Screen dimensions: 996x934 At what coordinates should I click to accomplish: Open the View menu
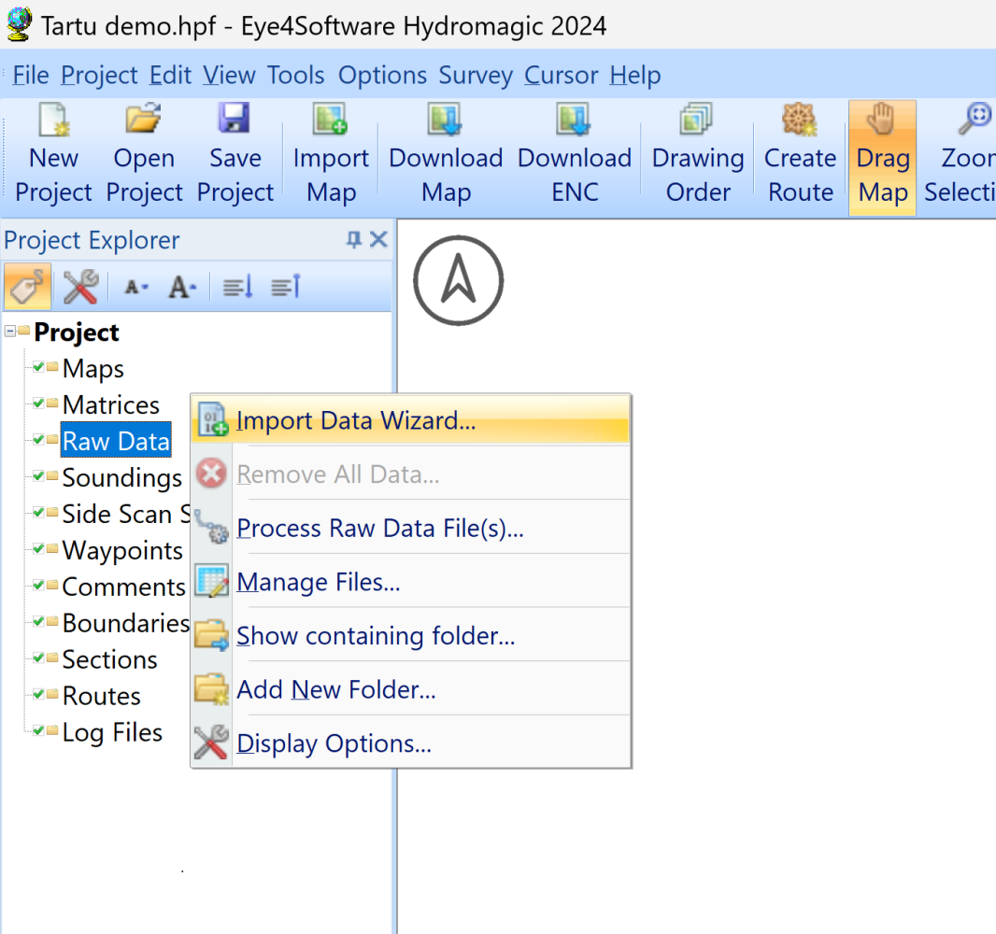[x=229, y=75]
